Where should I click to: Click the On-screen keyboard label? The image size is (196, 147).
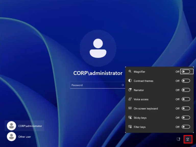(x=146, y=109)
